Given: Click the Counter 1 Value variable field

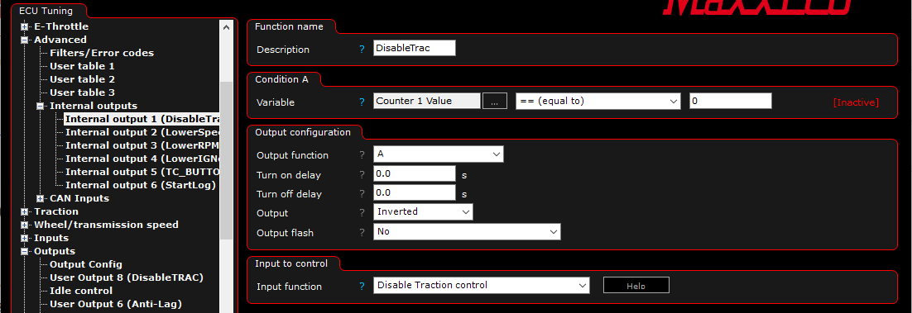Looking at the screenshot, I should [x=427, y=101].
